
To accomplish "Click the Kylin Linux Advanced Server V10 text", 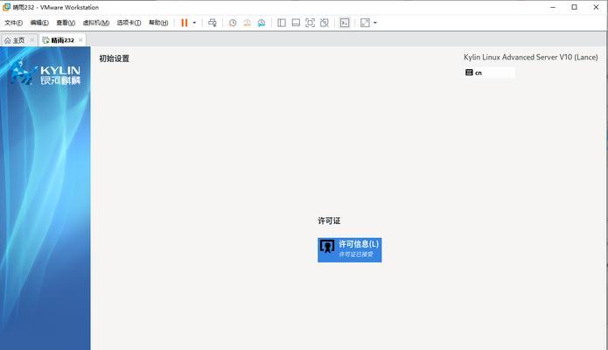I will click(530, 57).
